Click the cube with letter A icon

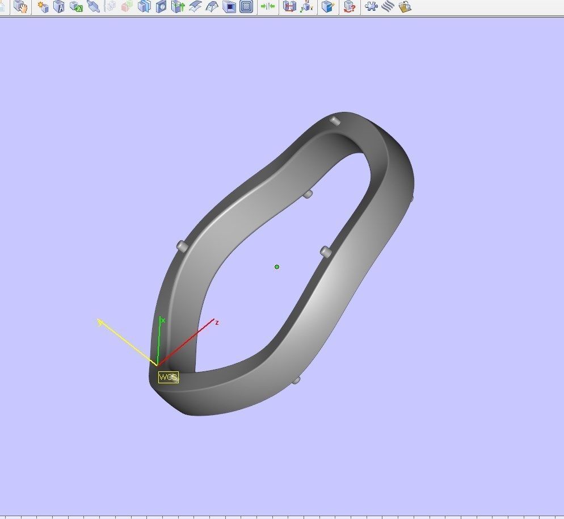click(59, 6)
